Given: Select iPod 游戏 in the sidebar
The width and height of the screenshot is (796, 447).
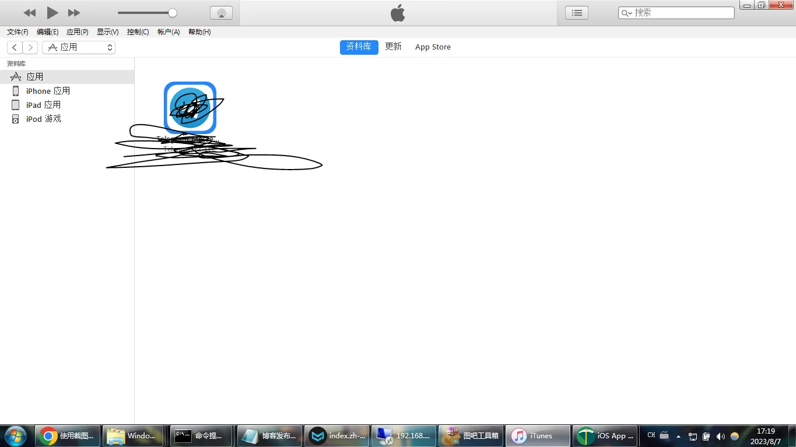Looking at the screenshot, I should click(44, 118).
